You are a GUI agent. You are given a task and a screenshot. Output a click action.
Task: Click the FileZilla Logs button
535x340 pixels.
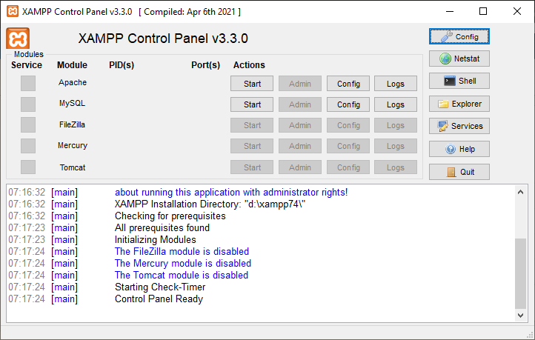(396, 125)
